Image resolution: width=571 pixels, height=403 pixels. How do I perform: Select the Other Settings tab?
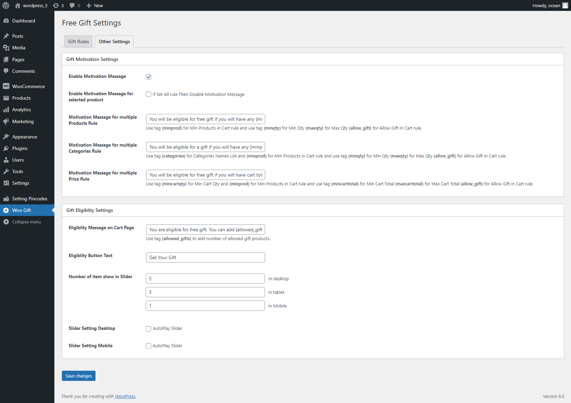114,41
